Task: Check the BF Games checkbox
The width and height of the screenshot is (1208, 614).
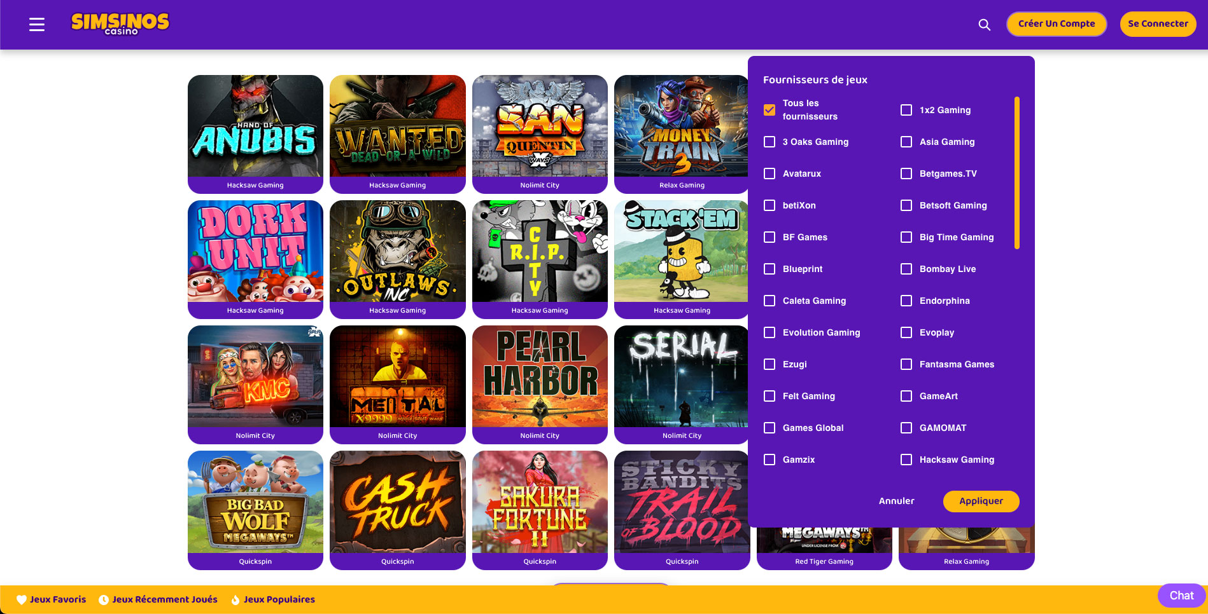Action: 769,237
